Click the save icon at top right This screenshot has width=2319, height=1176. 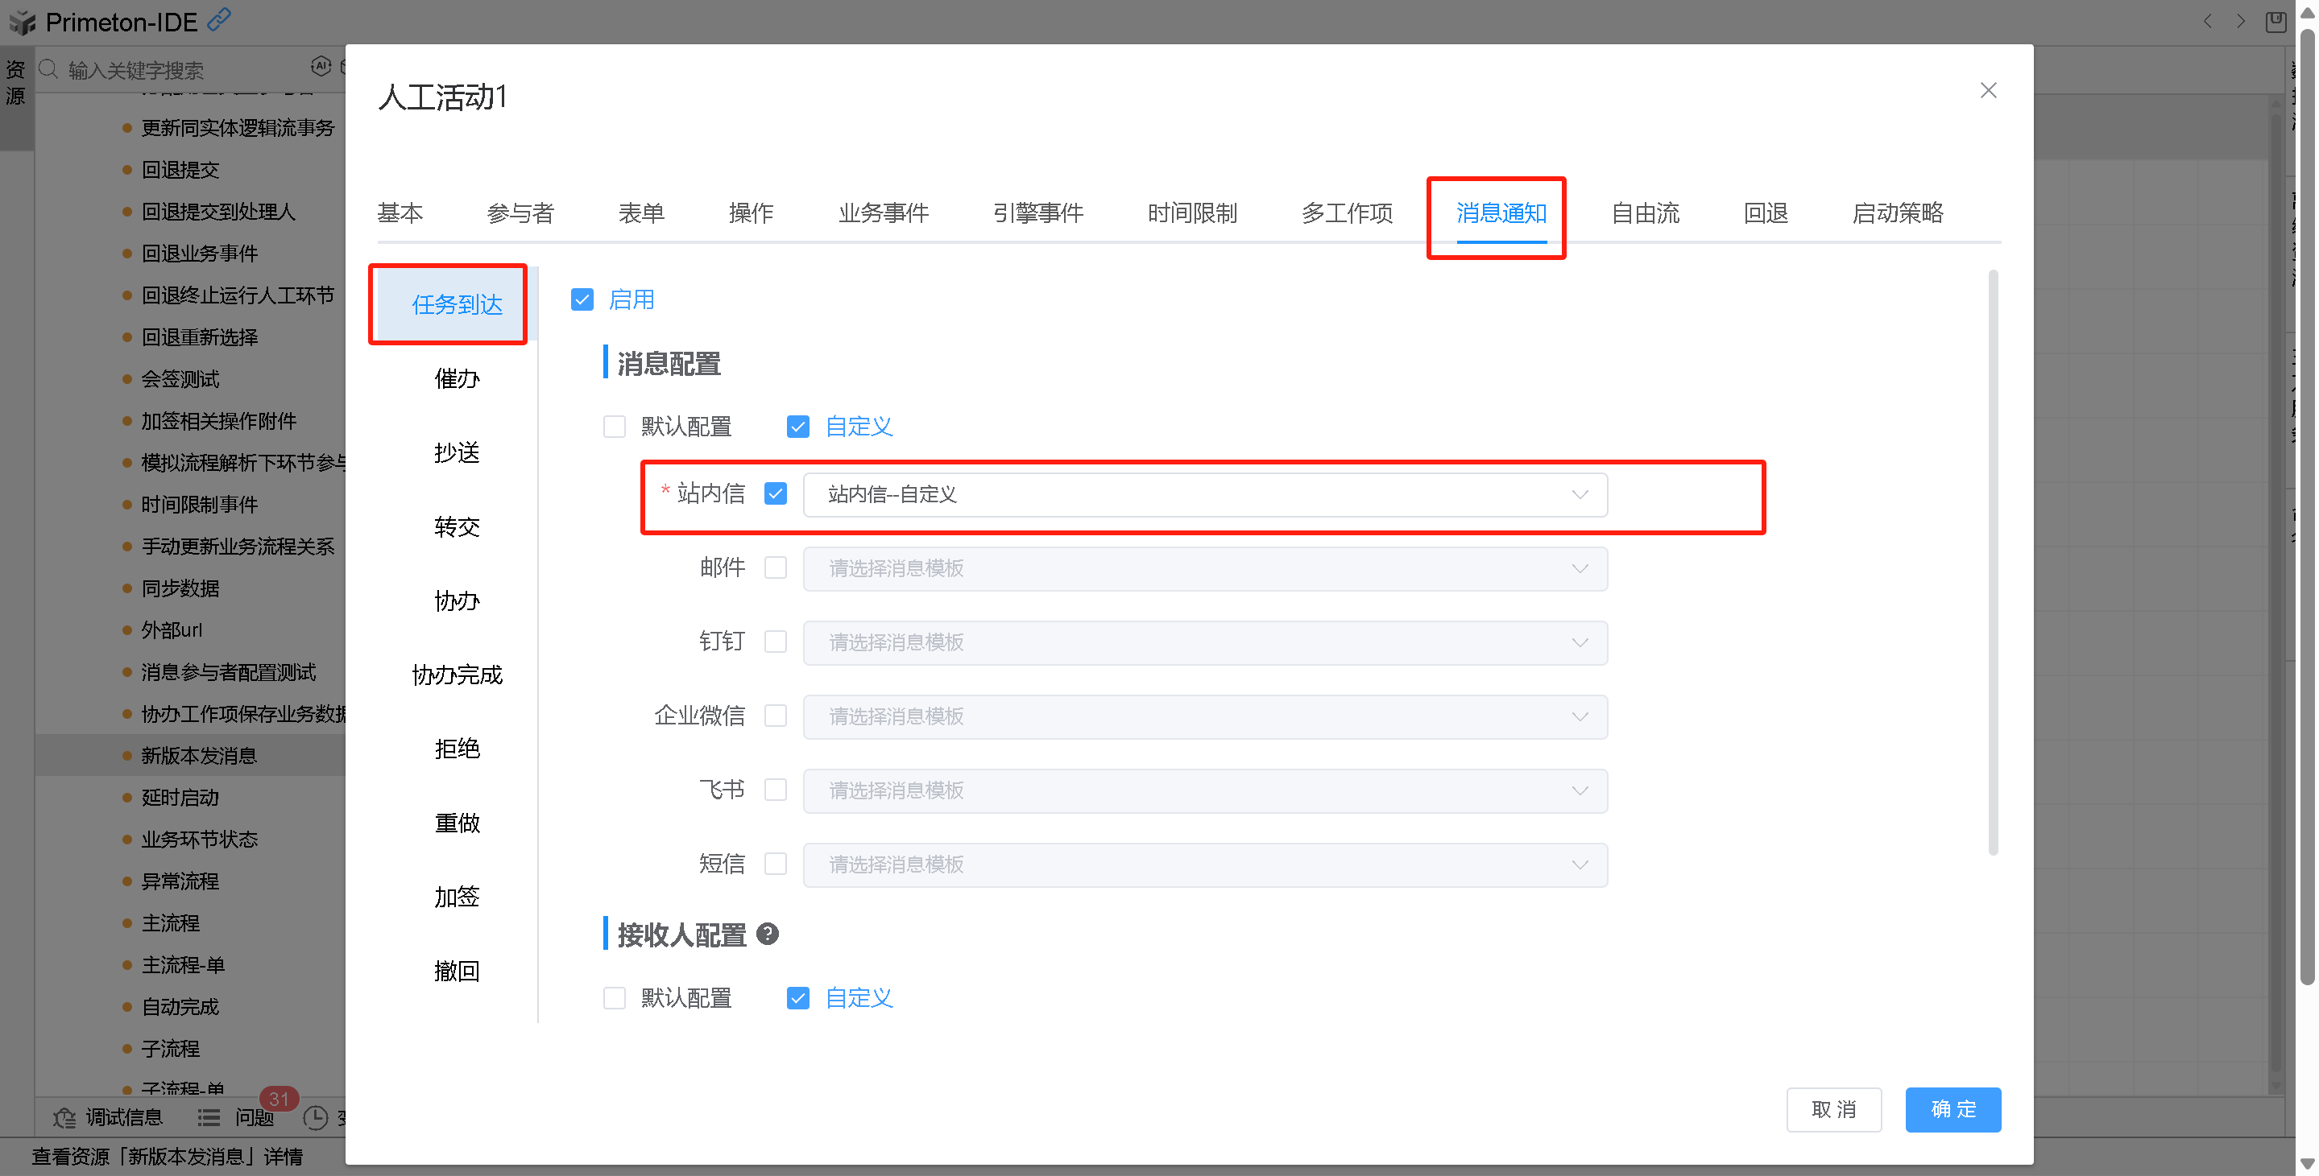(2276, 22)
